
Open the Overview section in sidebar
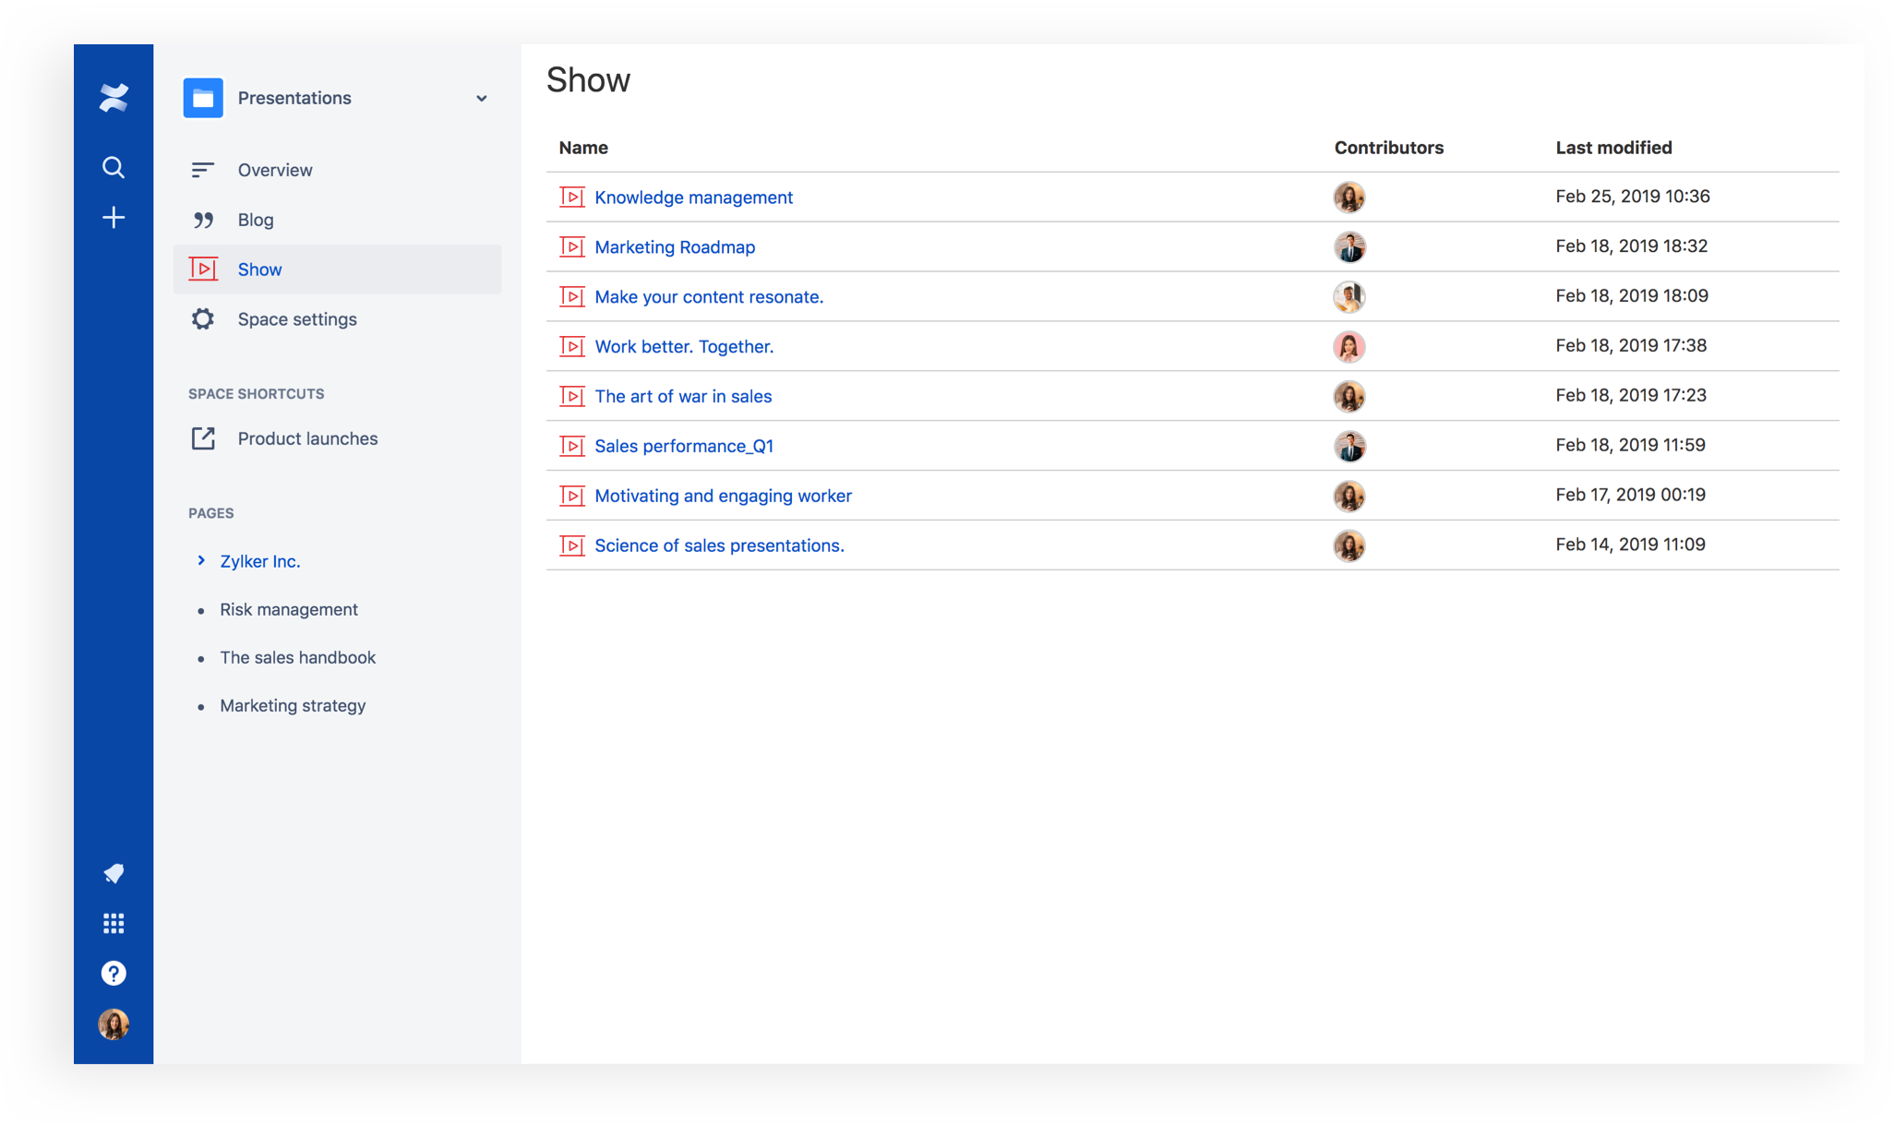[x=275, y=169]
